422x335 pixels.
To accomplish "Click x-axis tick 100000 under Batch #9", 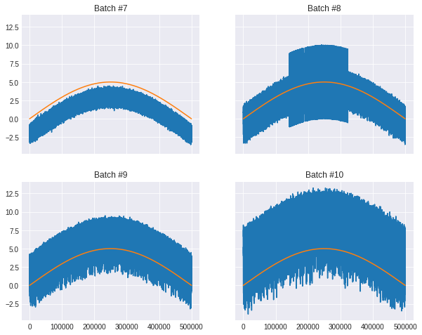I will (x=62, y=327).
